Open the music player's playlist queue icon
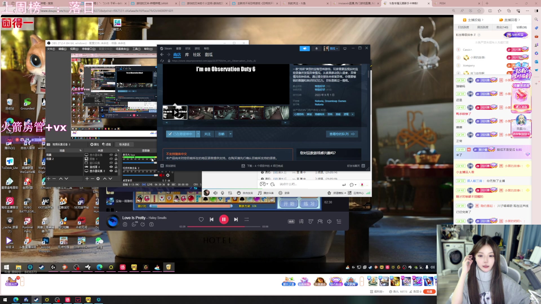Screen dimensions: 541x304 [339, 222]
